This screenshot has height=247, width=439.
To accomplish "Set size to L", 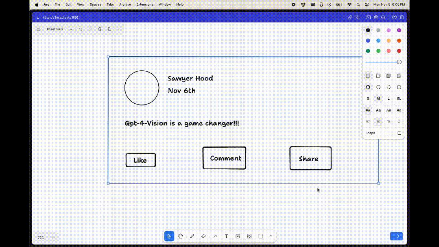I will [x=389, y=98].
